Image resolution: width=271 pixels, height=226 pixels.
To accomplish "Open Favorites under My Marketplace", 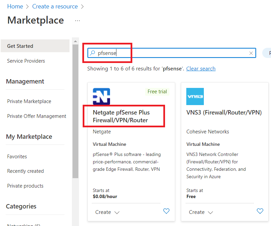I will point(17,157).
